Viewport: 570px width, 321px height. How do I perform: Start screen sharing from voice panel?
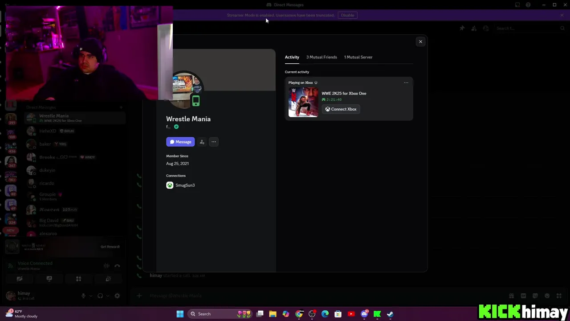point(49,279)
